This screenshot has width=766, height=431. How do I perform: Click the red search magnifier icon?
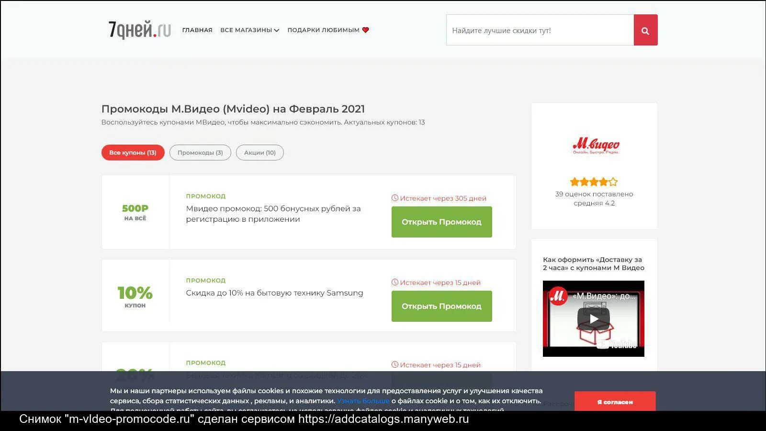pos(645,30)
